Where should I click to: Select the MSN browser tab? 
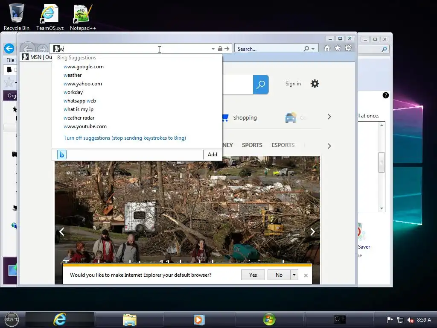[37, 57]
